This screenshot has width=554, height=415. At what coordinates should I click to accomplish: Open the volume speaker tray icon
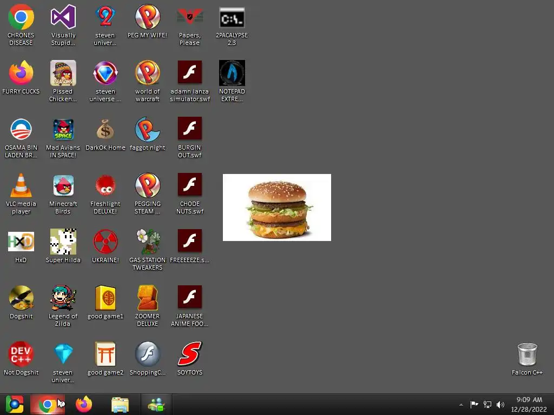pyautogui.click(x=500, y=404)
